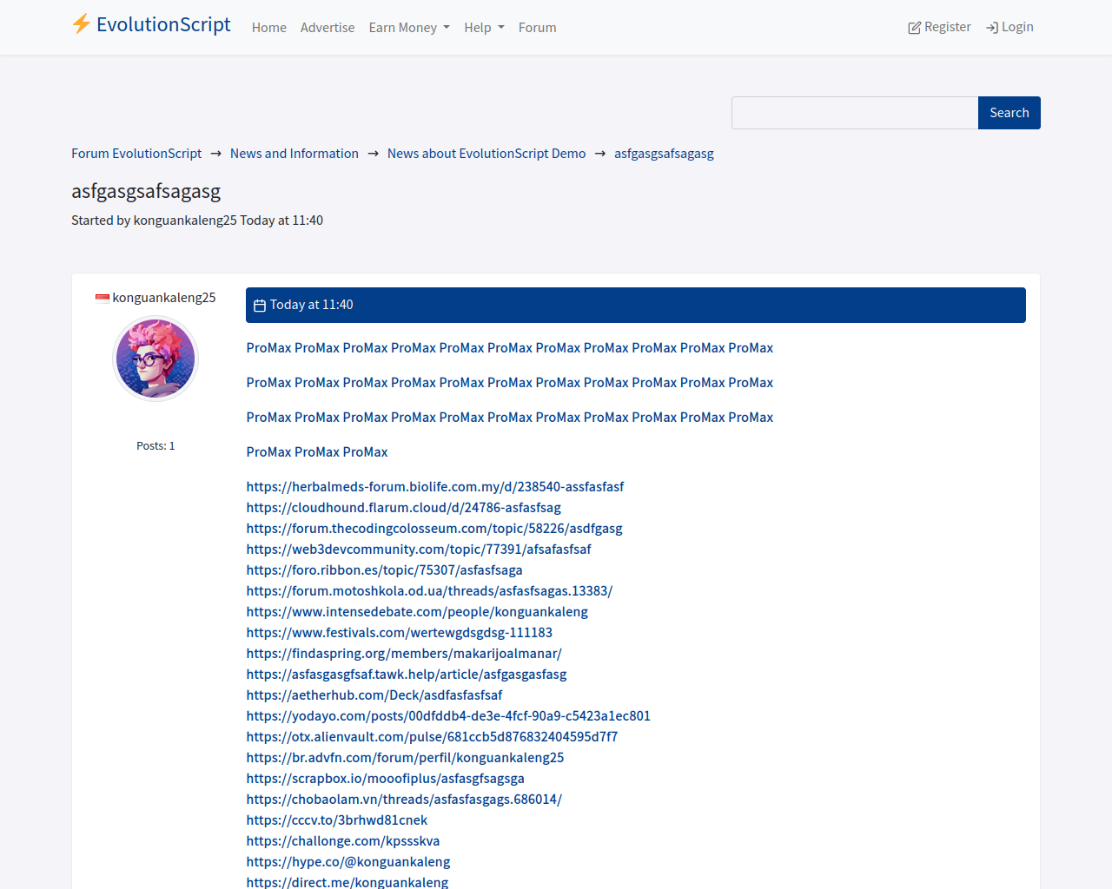Open br.advfn.com forum perfil link
Image resolution: width=1112 pixels, height=889 pixels.
click(x=406, y=758)
